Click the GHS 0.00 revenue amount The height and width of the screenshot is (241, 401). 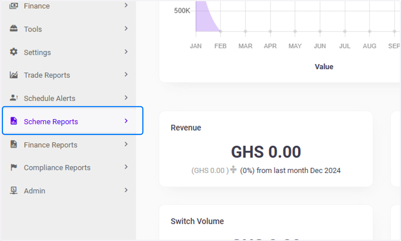point(266,152)
